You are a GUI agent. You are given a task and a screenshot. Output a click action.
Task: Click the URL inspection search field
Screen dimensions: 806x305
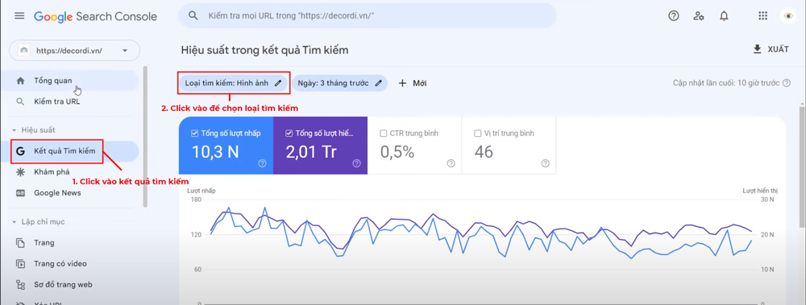[x=368, y=16]
